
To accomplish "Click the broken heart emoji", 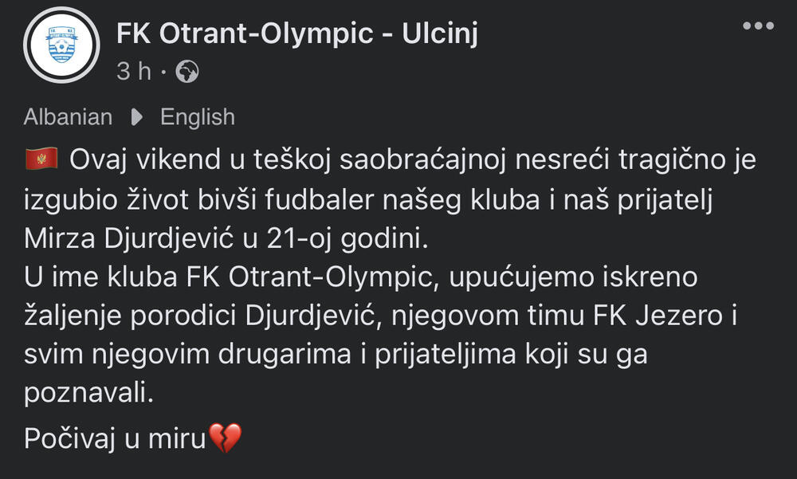I will [x=224, y=438].
